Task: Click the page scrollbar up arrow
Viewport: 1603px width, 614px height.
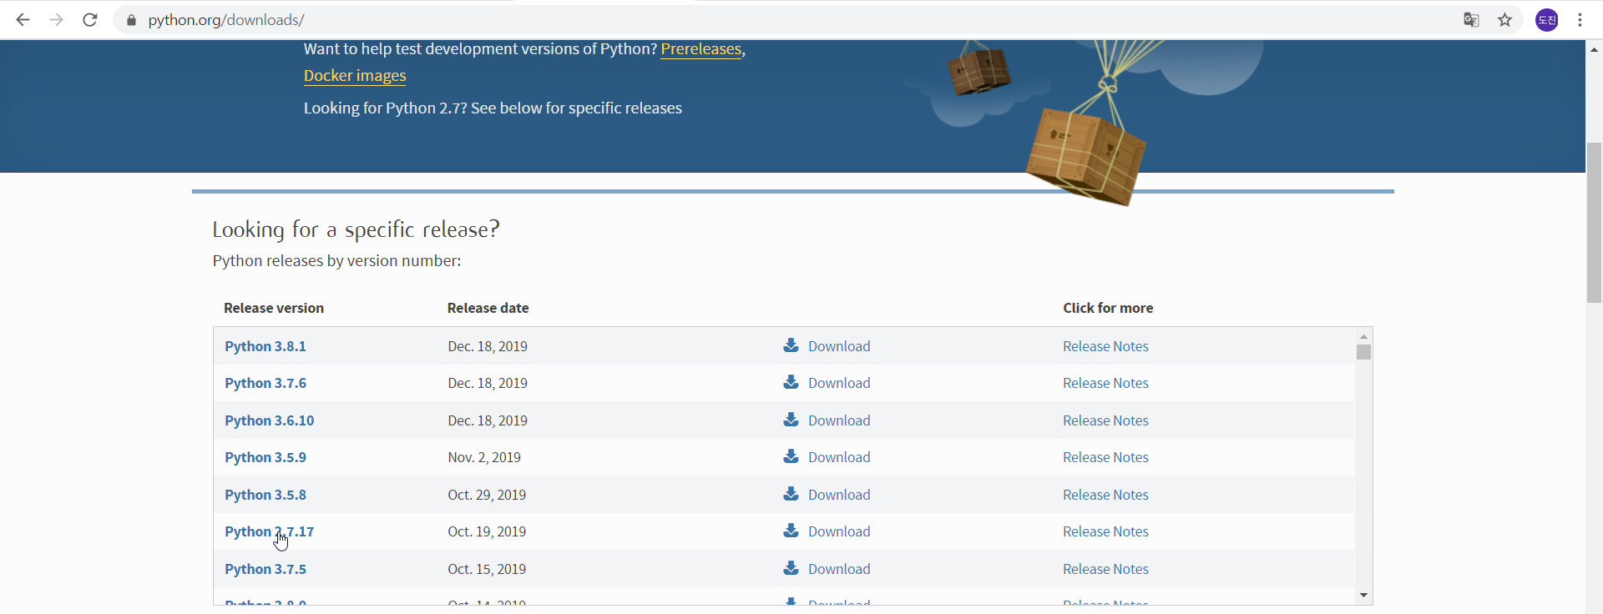Action: tap(1594, 49)
